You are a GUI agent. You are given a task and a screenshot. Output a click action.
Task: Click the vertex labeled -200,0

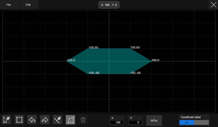pos(67,61)
